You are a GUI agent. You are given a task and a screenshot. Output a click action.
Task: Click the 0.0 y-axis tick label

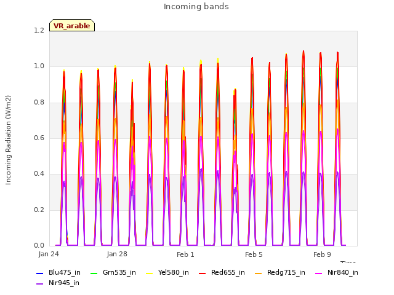point(39,245)
